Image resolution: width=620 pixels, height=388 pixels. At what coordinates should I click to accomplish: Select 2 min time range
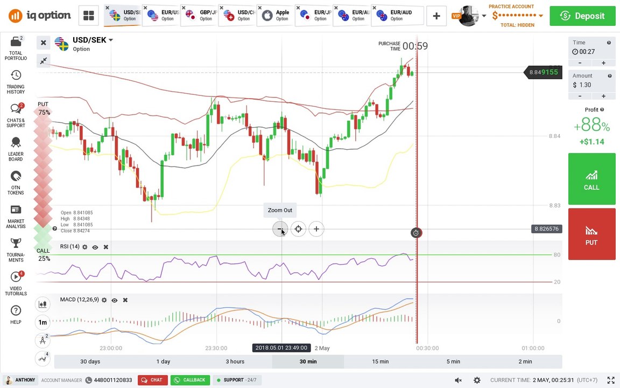(525, 362)
